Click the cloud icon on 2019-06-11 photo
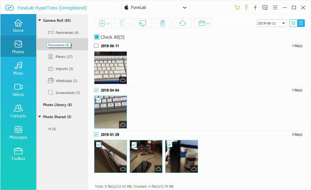Viewport: 311px width, 190px height. pyautogui.click(x=123, y=80)
